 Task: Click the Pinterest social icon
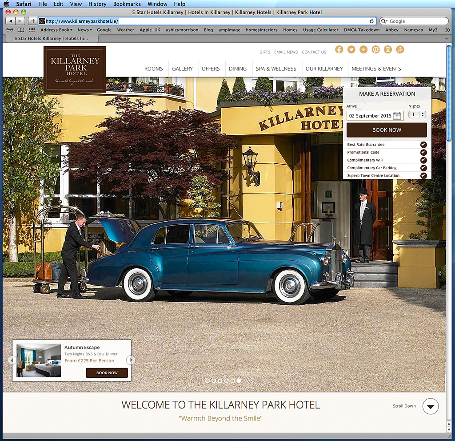point(375,49)
